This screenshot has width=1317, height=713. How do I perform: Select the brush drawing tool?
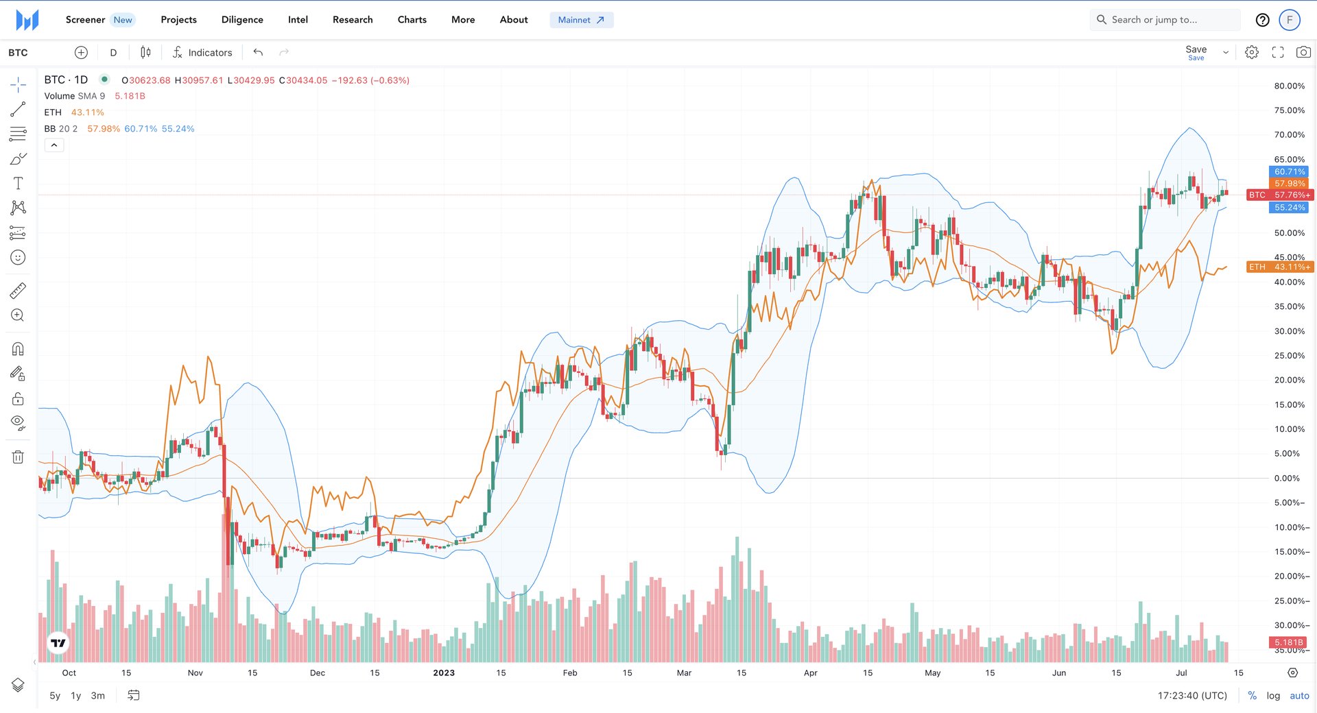point(18,158)
